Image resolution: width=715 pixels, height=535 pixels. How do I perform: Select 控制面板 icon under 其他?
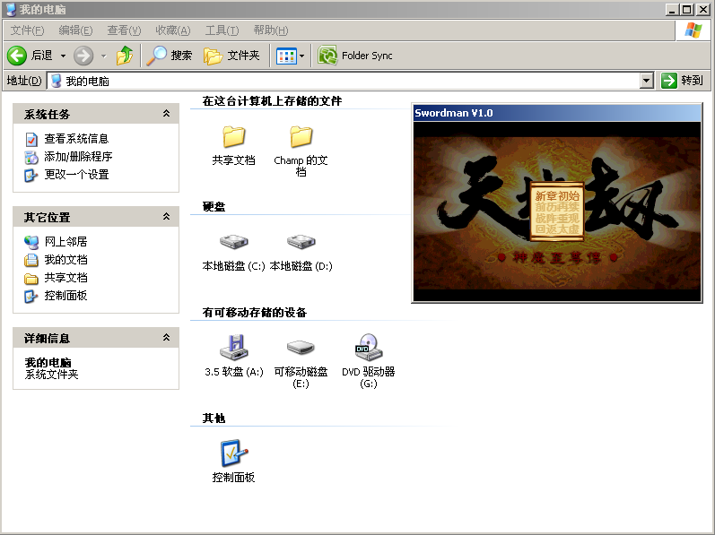pyautogui.click(x=234, y=453)
